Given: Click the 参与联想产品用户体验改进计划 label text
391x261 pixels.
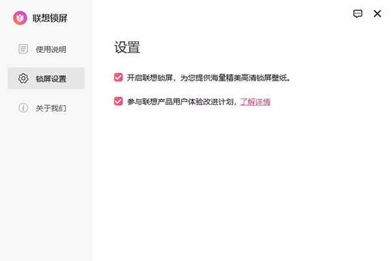Looking at the screenshot, I should (x=181, y=102).
